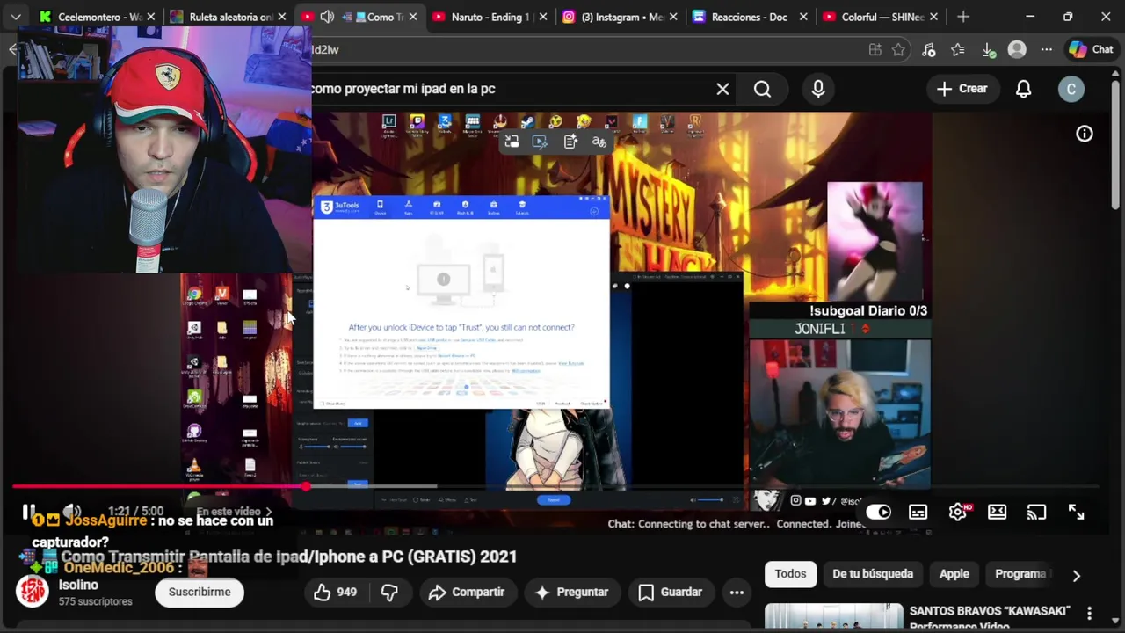Click the enhance video icon on the overlay
This screenshot has height=633, width=1125.
540,142
